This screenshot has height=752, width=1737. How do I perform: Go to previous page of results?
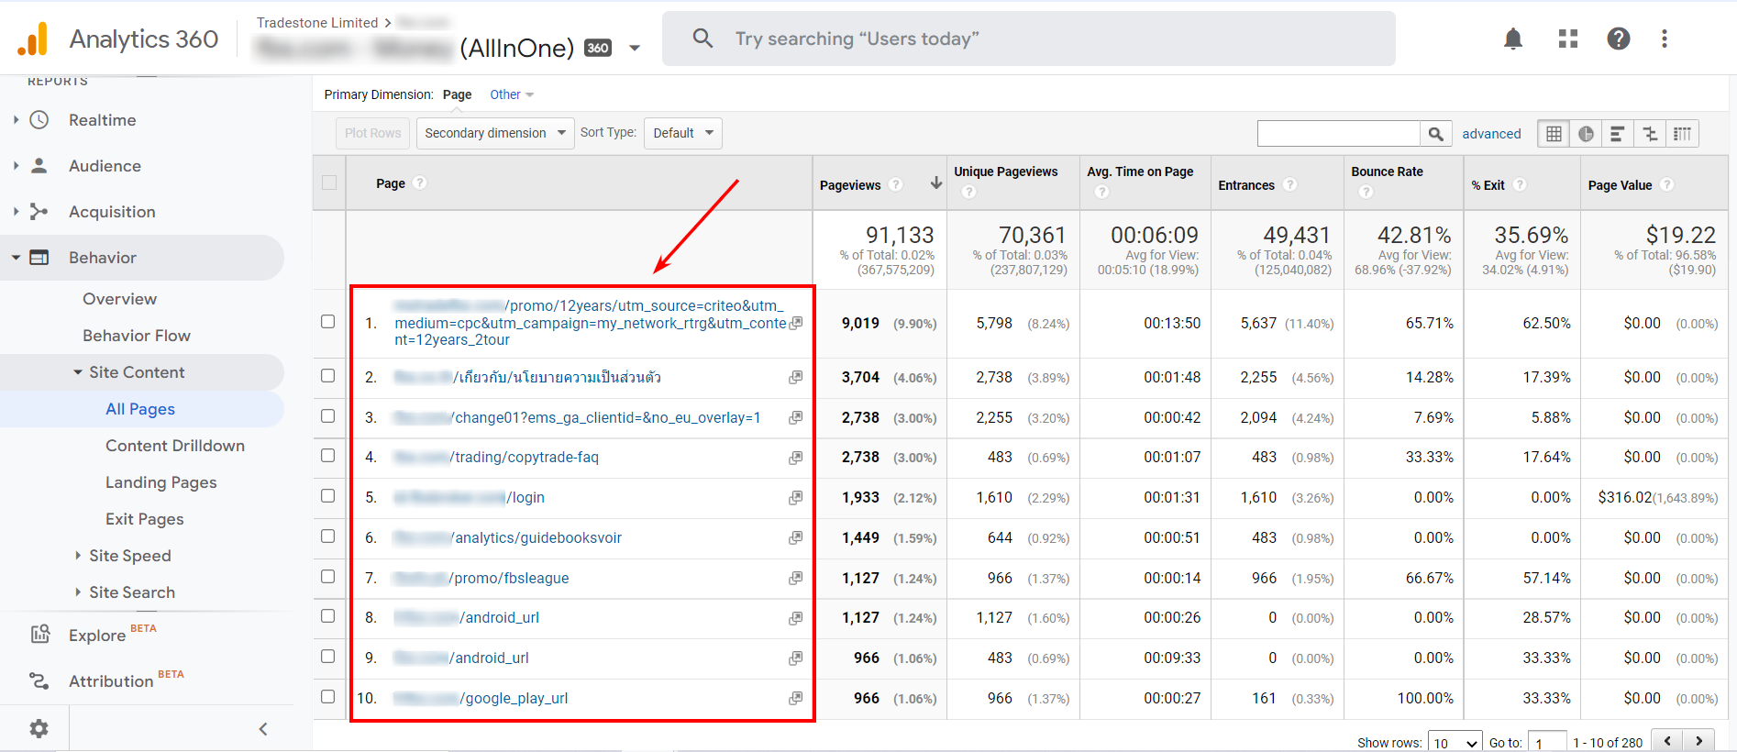point(1667,741)
